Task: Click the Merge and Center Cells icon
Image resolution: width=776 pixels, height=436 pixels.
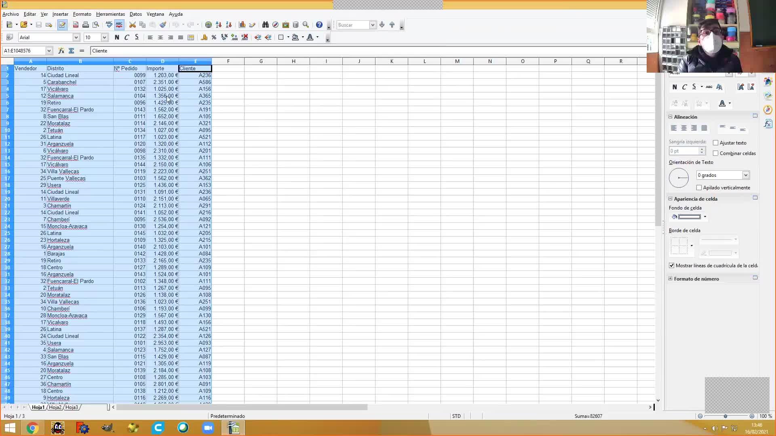Action: point(191,38)
